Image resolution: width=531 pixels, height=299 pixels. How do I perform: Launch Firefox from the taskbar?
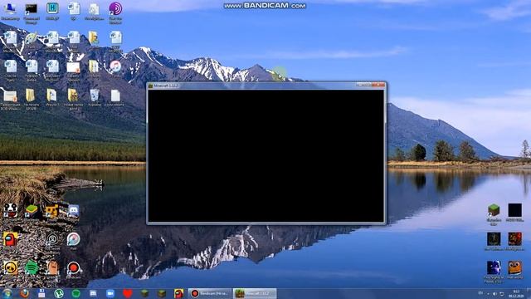coord(24,293)
